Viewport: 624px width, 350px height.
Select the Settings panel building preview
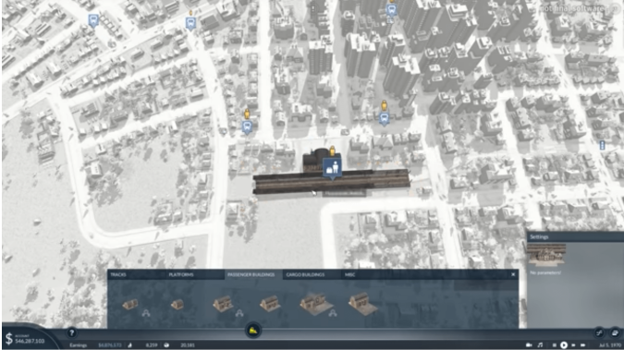click(x=546, y=255)
